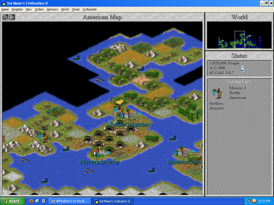Click the "1,020,000 People" population text
The height and width of the screenshot is (205, 274).
[224, 63]
